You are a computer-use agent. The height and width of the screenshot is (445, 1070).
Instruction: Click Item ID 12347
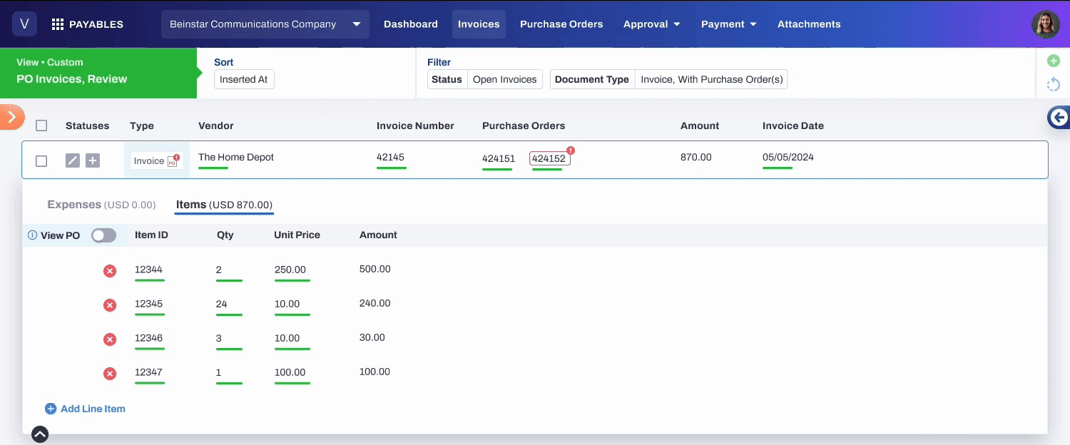pyautogui.click(x=149, y=372)
